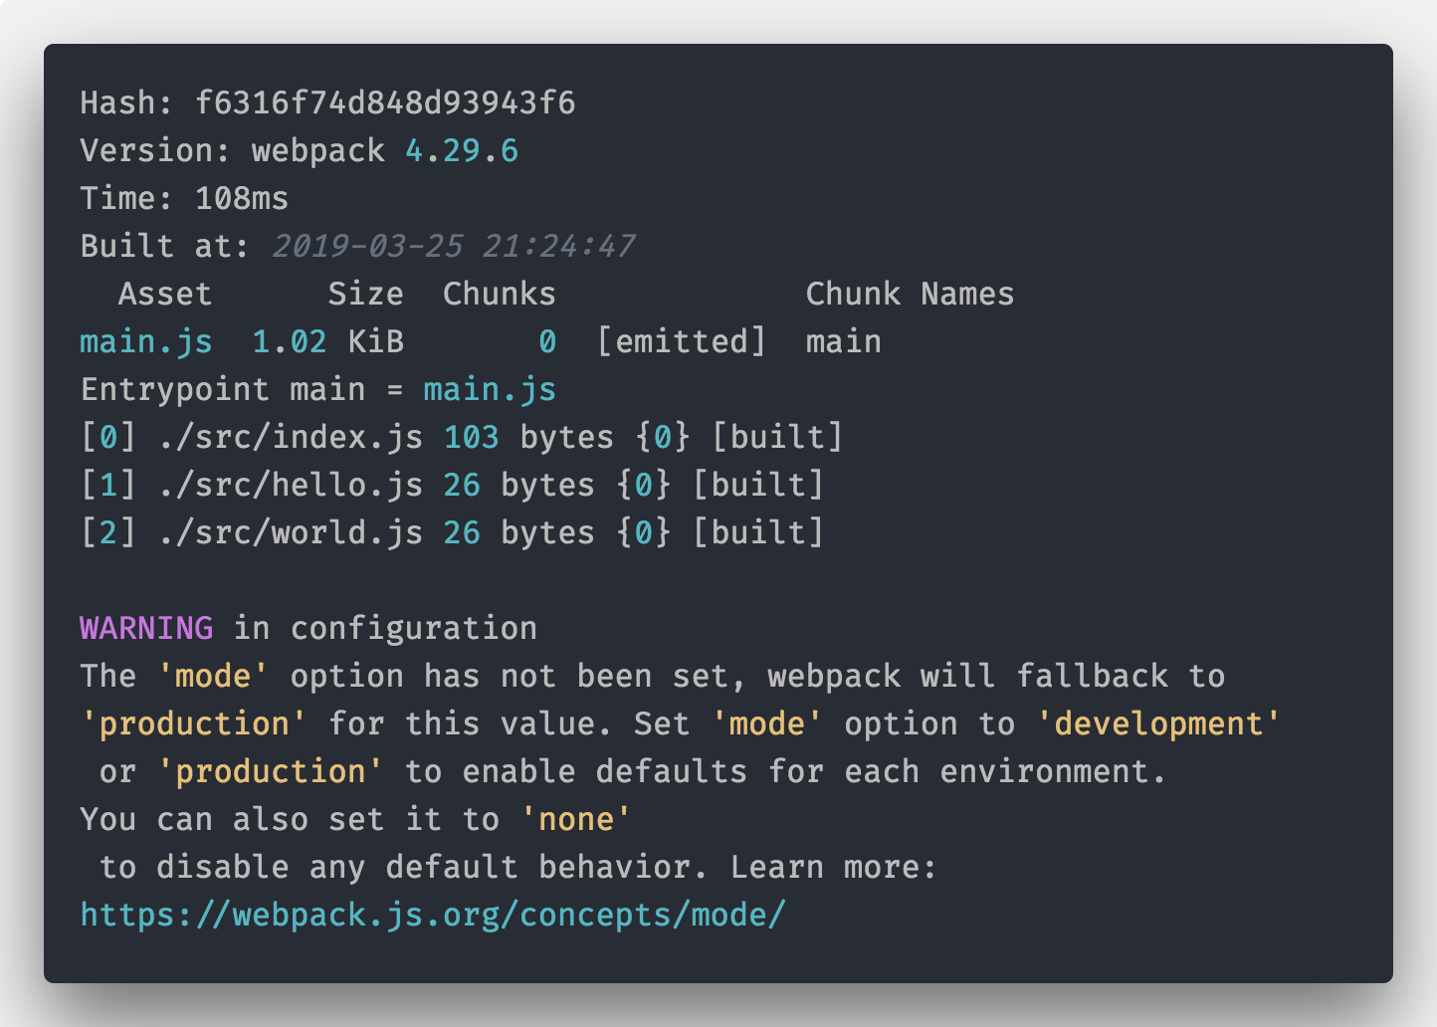Click the main.js asset name in table

point(146,341)
